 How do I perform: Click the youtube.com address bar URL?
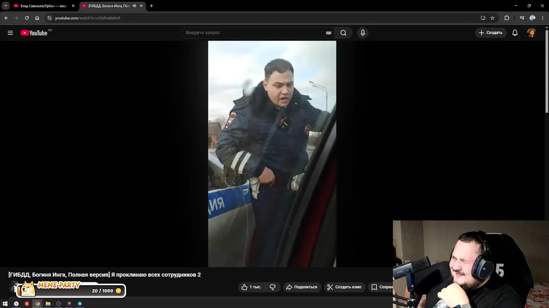(x=87, y=18)
